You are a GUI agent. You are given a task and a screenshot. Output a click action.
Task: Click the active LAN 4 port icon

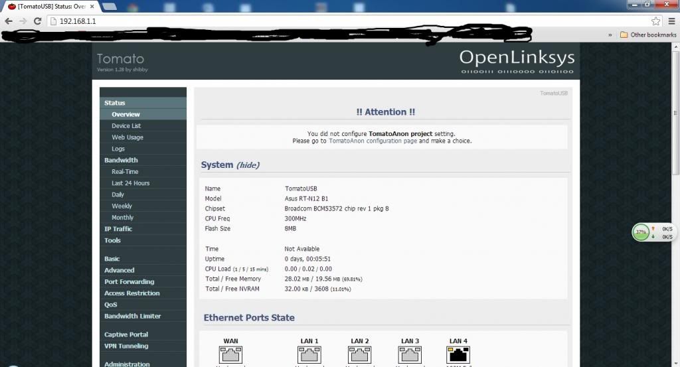click(x=458, y=355)
